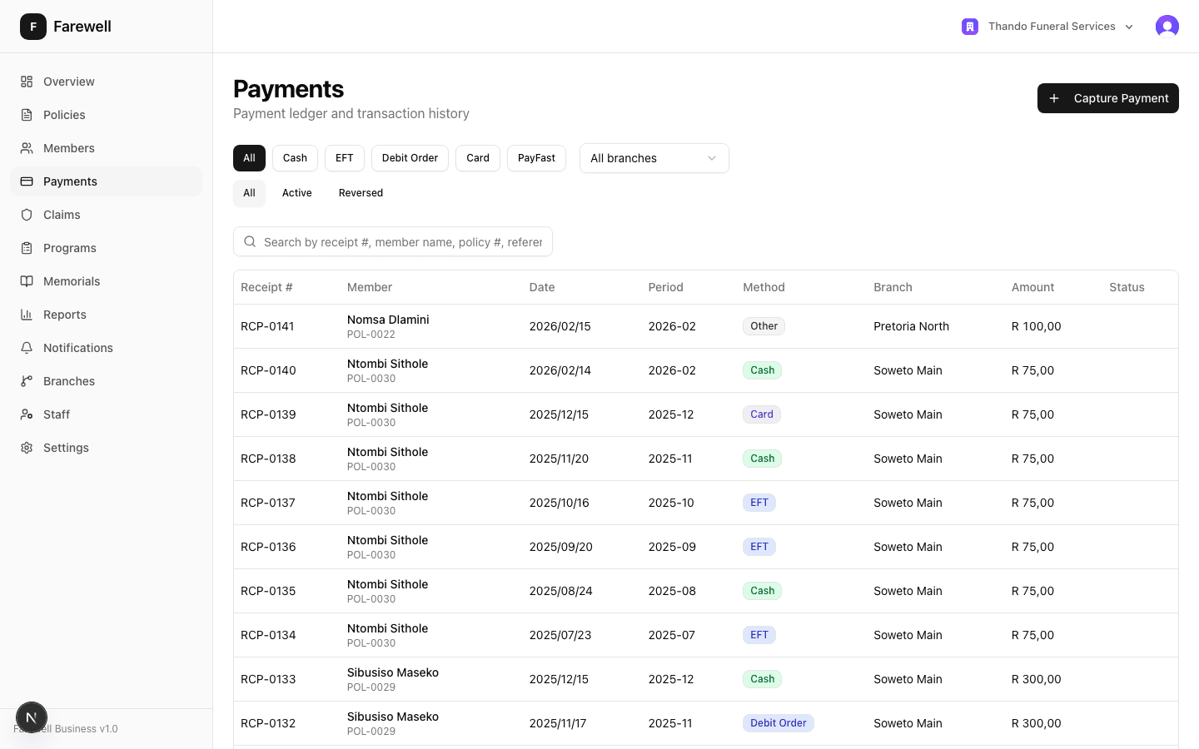Open Settings using the gear icon
Image resolution: width=1199 pixels, height=749 pixels.
tap(25, 448)
